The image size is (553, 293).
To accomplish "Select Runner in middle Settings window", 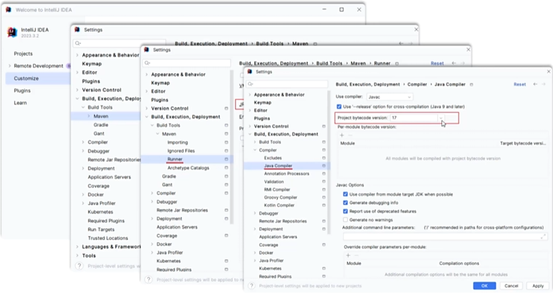I will (x=175, y=159).
